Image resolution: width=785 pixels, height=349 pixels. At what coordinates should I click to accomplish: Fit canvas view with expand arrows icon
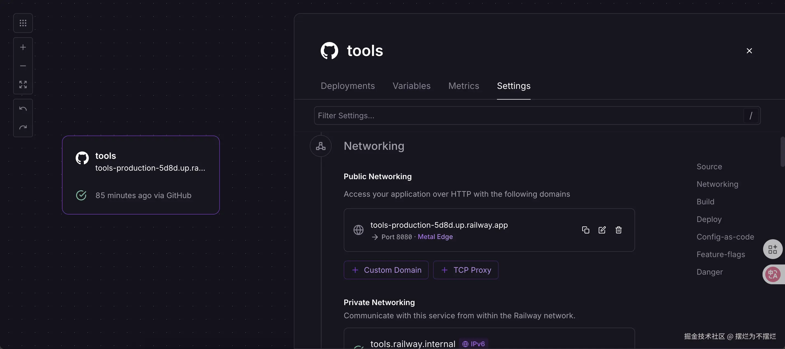tap(23, 85)
